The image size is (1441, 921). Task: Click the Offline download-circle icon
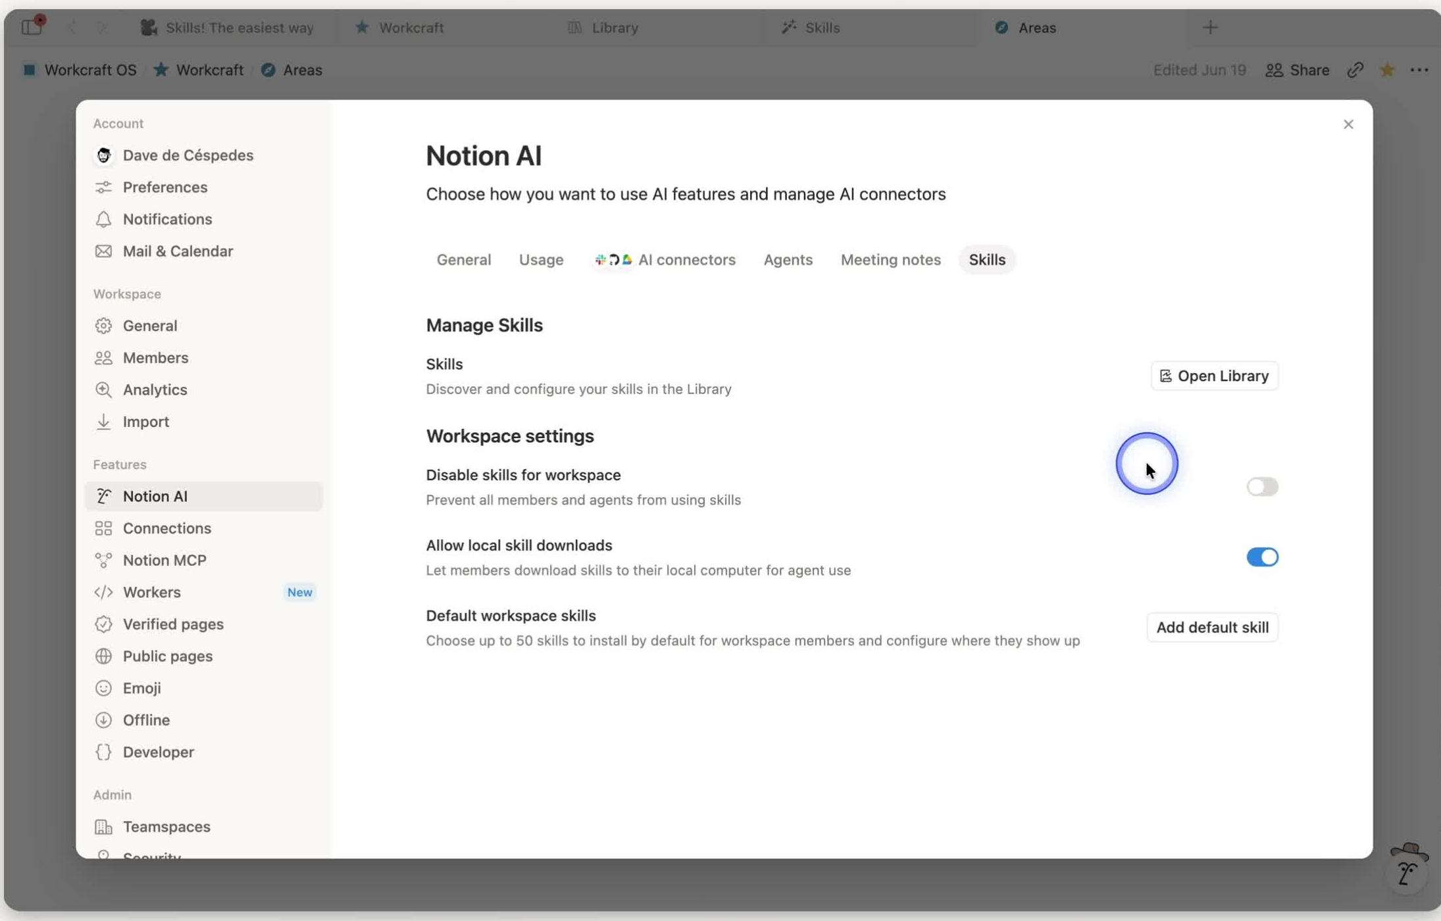[103, 720]
